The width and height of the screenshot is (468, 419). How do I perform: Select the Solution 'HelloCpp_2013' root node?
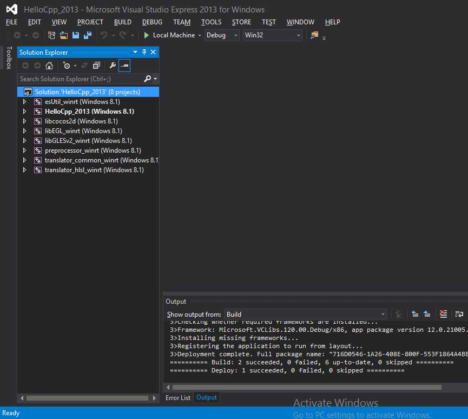[x=88, y=91]
